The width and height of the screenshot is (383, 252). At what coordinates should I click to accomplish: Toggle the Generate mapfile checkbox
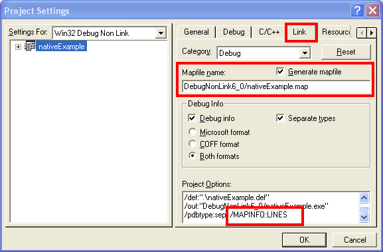pos(280,72)
